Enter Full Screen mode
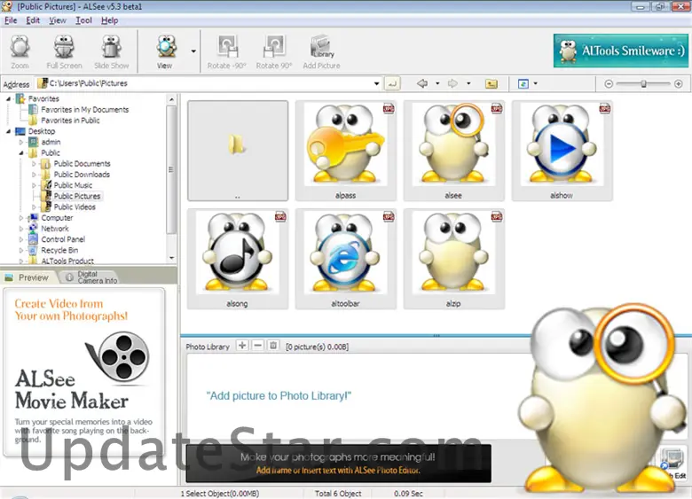The image size is (692, 499). (x=64, y=52)
